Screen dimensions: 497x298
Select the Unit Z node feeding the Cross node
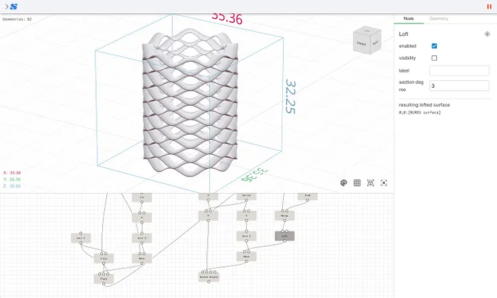[81, 238]
